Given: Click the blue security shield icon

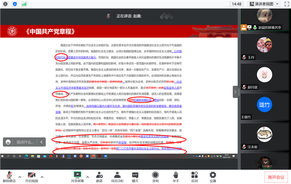Looking at the screenshot, I should 15,4.
